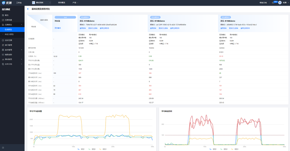Click the 接口管理 icon in the sidebar
This screenshot has width=290, height=151.
coord(3,45)
